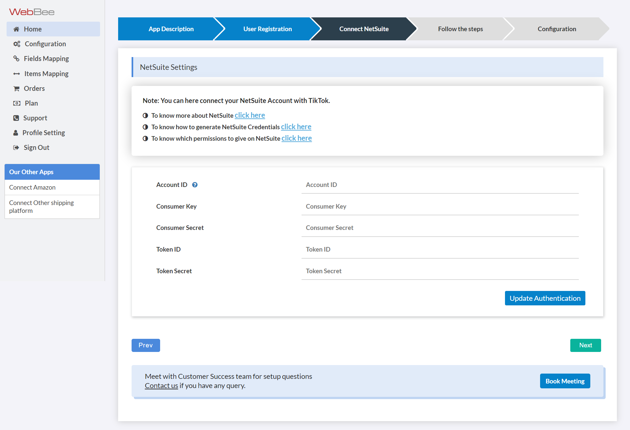Switch to Follow the steps stage
630x430 pixels.
460,29
